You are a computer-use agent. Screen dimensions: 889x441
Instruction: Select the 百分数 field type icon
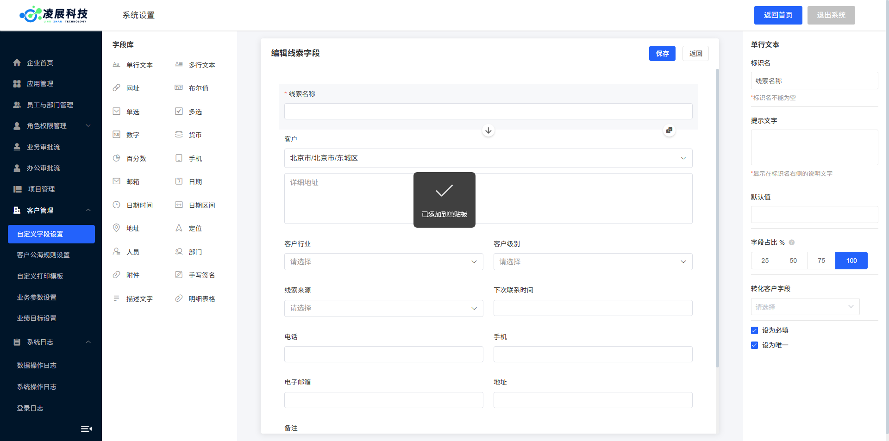point(117,158)
